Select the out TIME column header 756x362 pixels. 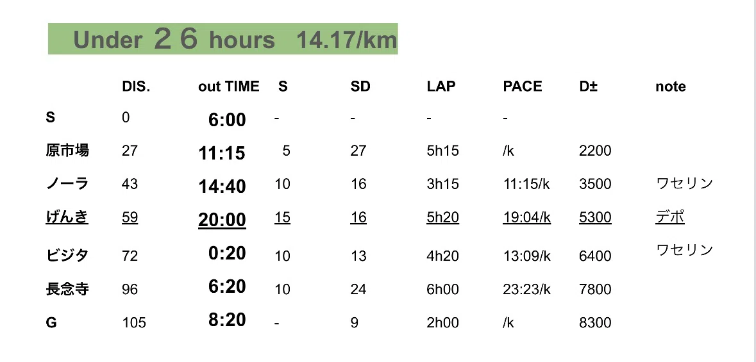(x=228, y=86)
